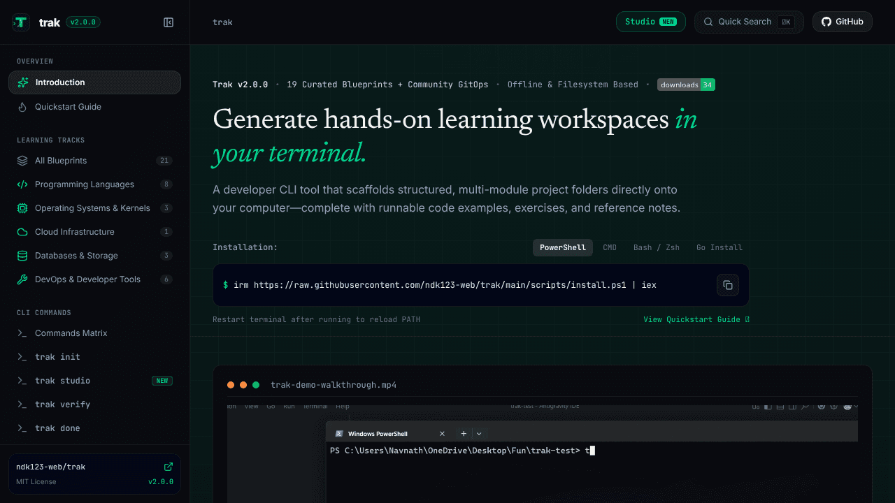
Task: Click the 'ndk123-web/trak' repository name
Action: point(51,467)
